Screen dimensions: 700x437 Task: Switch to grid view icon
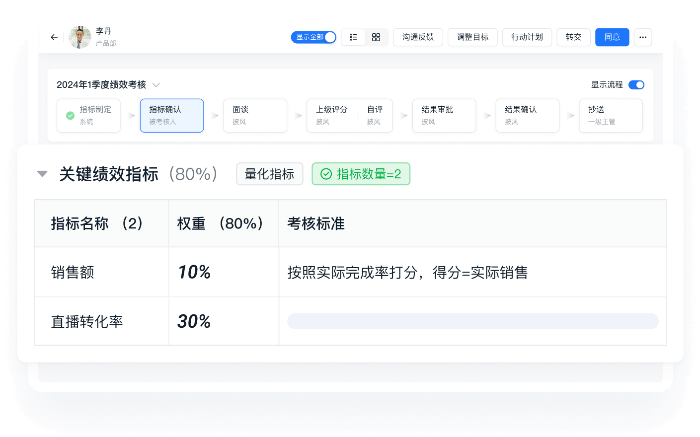(x=376, y=37)
